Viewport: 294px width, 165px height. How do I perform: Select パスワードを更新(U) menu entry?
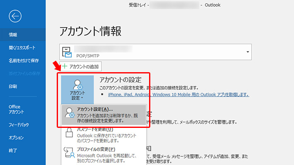click(x=104, y=135)
